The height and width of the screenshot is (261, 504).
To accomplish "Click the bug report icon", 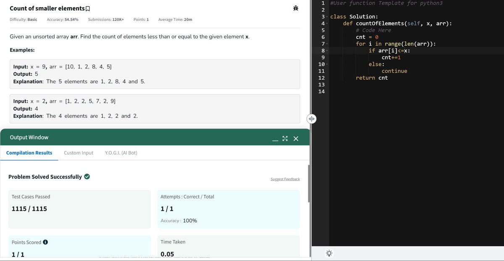I will [296, 8].
